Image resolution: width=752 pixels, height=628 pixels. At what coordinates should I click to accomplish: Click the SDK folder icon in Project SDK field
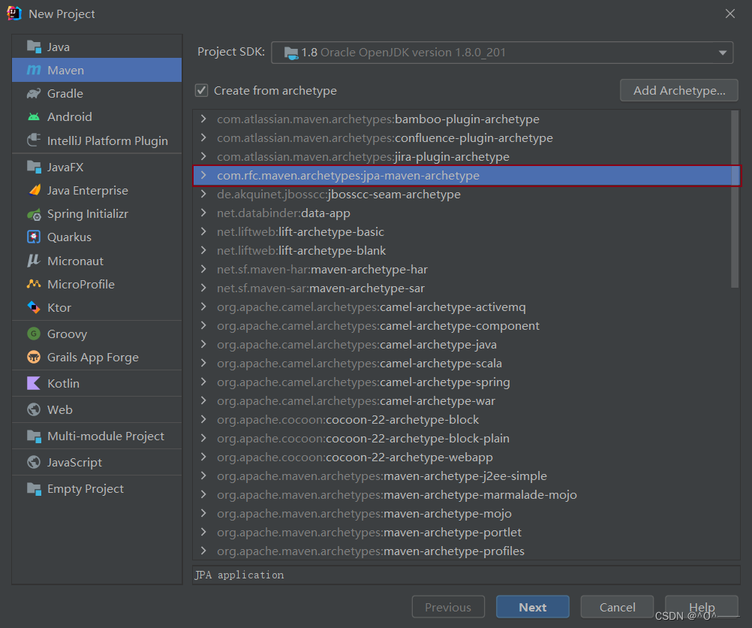(x=291, y=53)
